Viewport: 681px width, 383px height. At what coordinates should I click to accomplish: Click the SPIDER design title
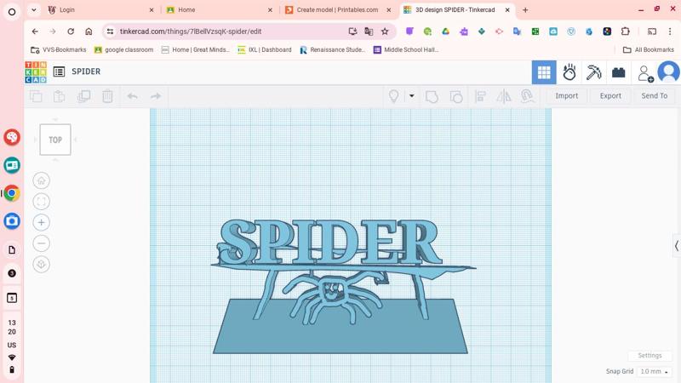pos(86,71)
